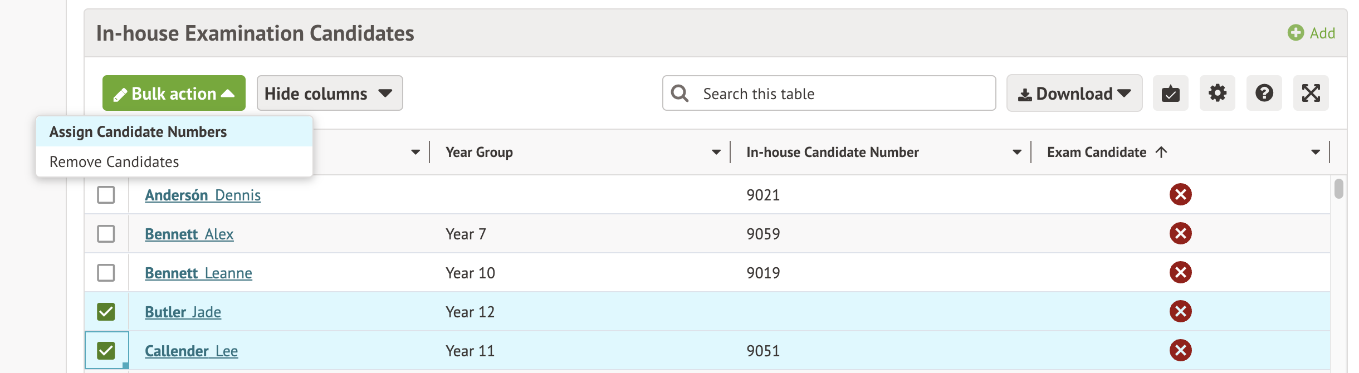This screenshot has height=373, width=1359.
Task: Click red cross in Butler Jade row
Action: (1180, 312)
